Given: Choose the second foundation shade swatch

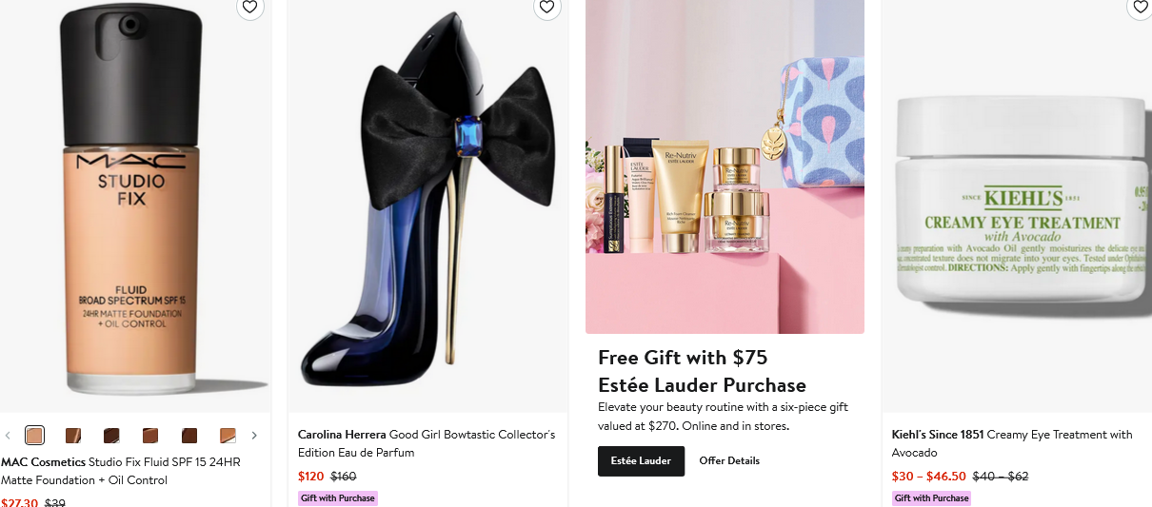Looking at the screenshot, I should [x=73, y=436].
